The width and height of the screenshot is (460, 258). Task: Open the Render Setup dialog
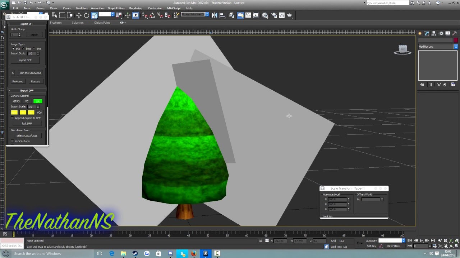(x=274, y=15)
